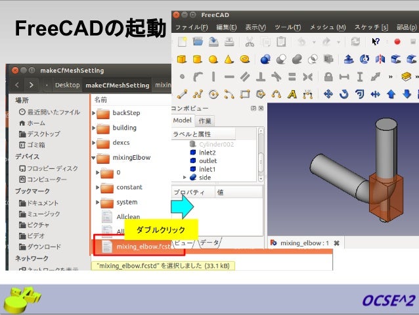The image size is (419, 315).
Task: Click the Cut scissors icon
Action: coord(250,41)
